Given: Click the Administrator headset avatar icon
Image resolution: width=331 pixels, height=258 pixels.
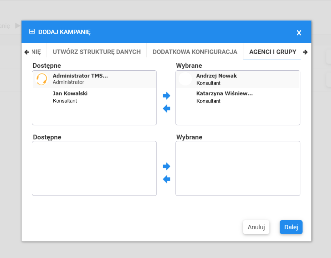Looking at the screenshot, I should (41, 79).
